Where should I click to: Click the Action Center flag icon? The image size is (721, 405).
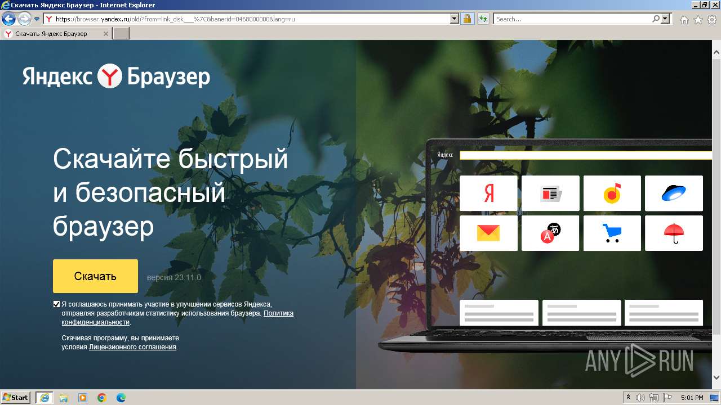667,398
